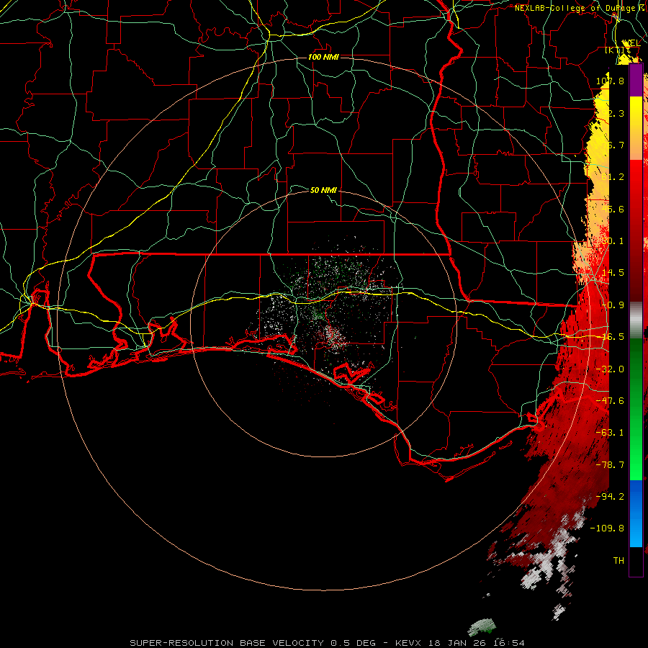Image resolution: width=648 pixels, height=648 pixels.
Task: Click the -47.6 value on the velocity legend
Action: 610,400
